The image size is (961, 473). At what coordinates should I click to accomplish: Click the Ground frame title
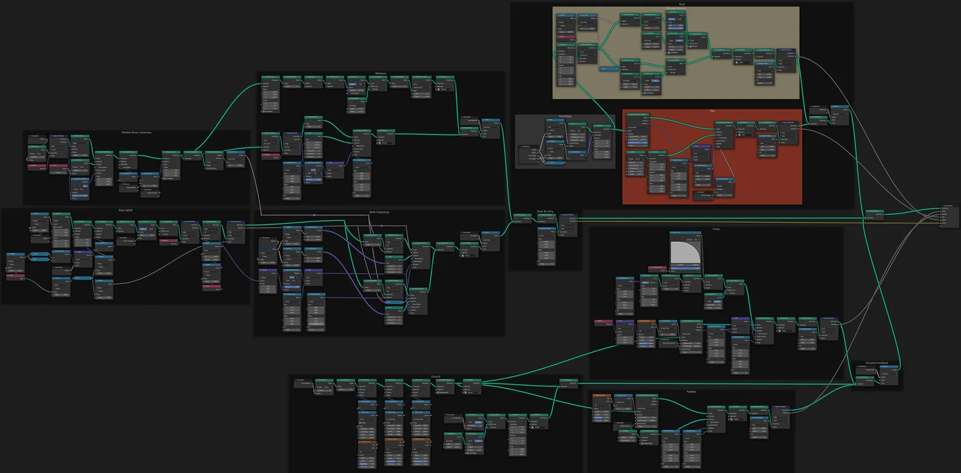[x=435, y=376]
